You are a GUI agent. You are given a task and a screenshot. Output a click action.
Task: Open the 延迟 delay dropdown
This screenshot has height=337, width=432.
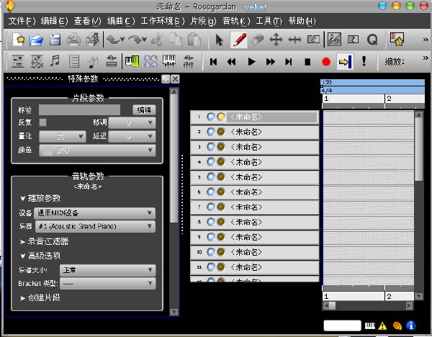(132, 136)
